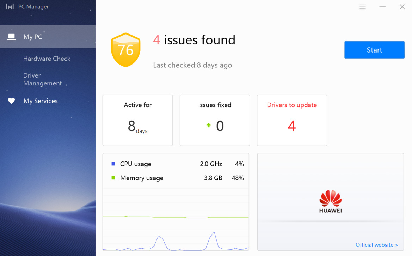Open the hamburger menu icon
Viewport: 412px width, 256px height.
point(363,7)
